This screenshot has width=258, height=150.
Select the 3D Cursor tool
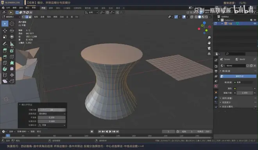12,24
